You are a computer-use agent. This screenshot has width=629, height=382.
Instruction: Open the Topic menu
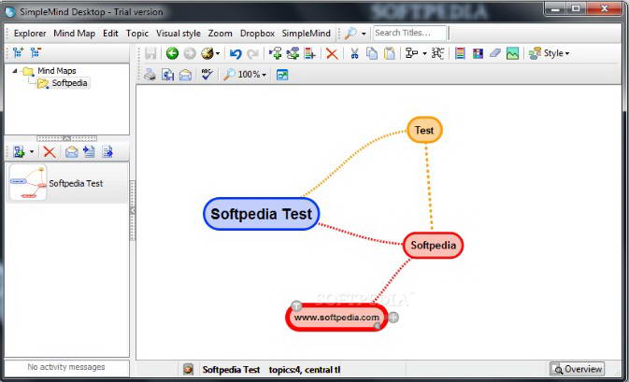tap(137, 34)
